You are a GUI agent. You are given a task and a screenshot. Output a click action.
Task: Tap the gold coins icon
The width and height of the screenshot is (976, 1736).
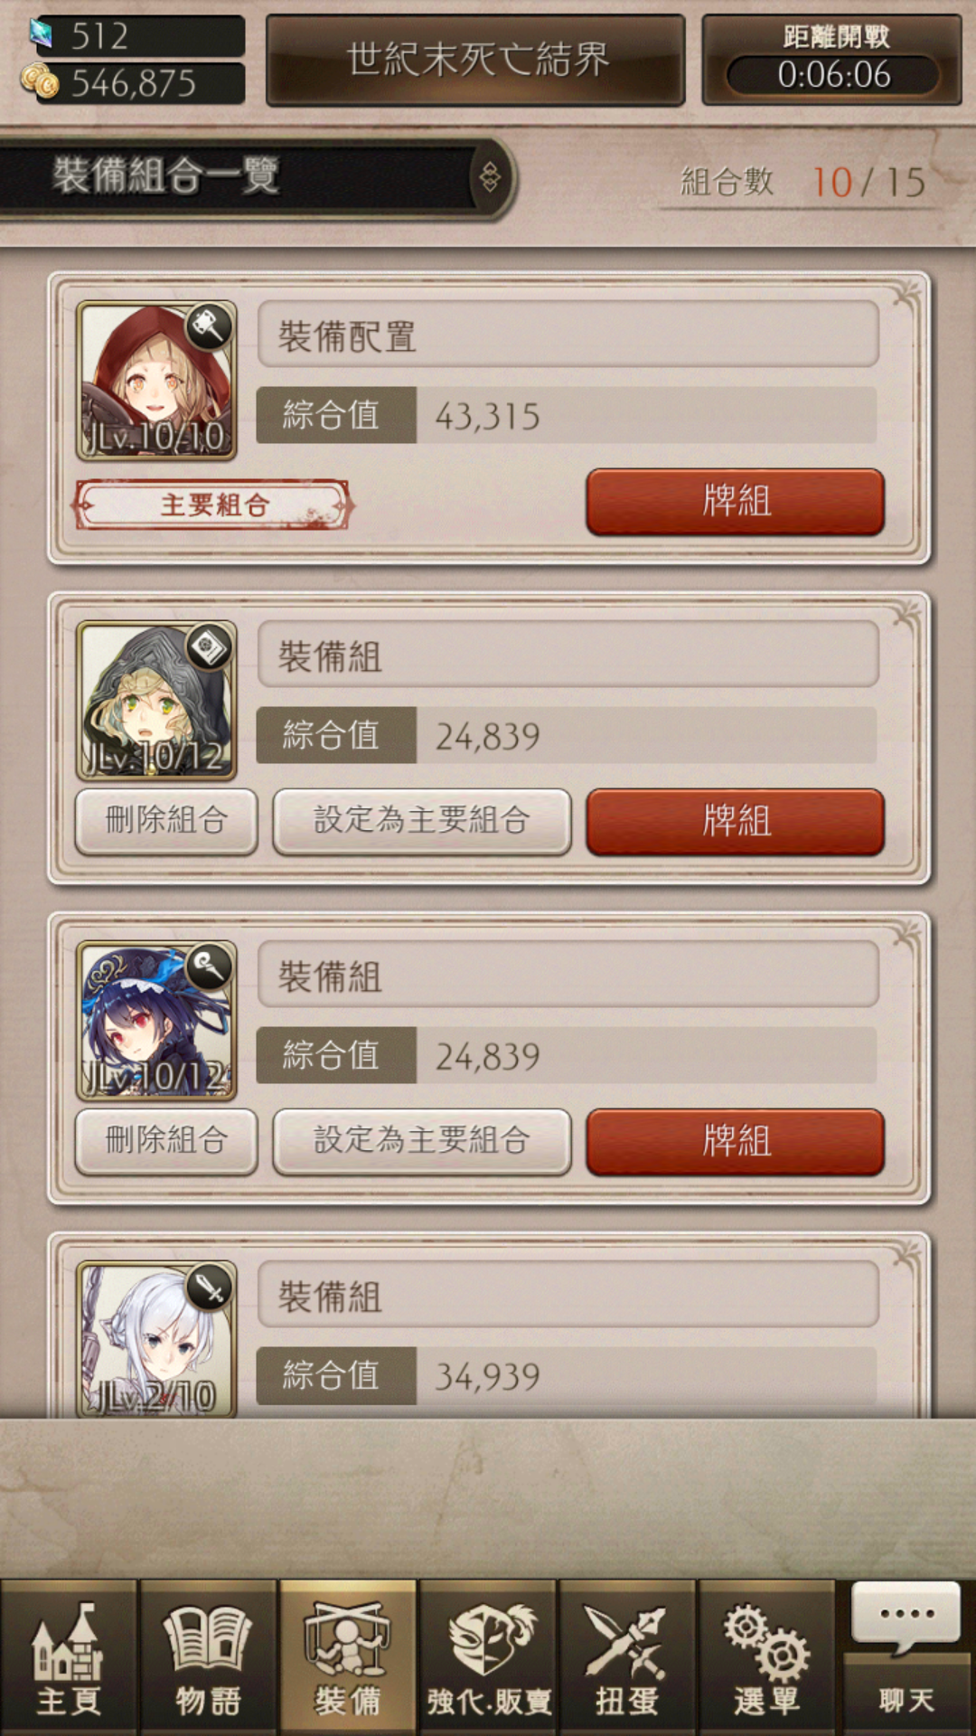pos(40,81)
